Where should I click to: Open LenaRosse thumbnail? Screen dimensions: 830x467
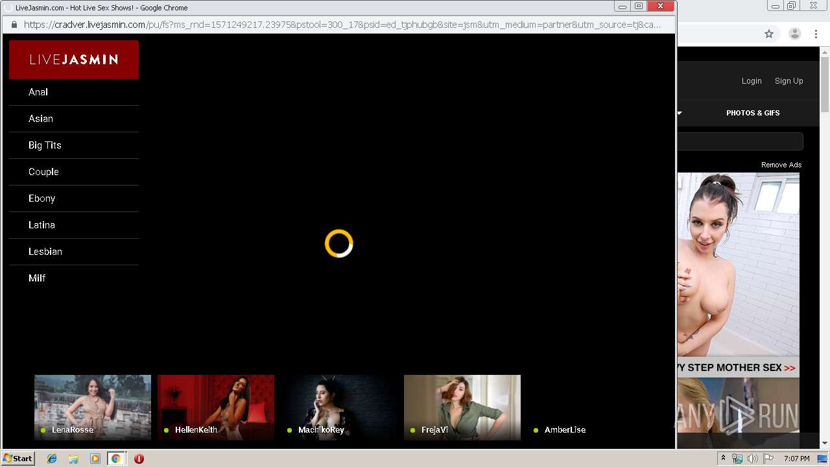click(93, 407)
